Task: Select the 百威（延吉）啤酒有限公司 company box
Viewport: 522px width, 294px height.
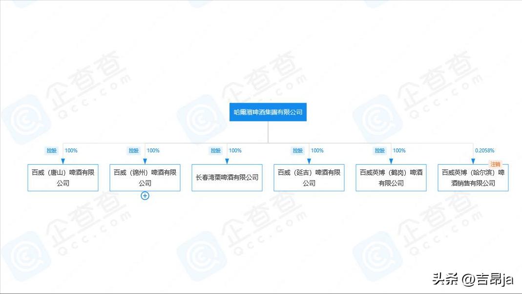Action: (x=309, y=177)
